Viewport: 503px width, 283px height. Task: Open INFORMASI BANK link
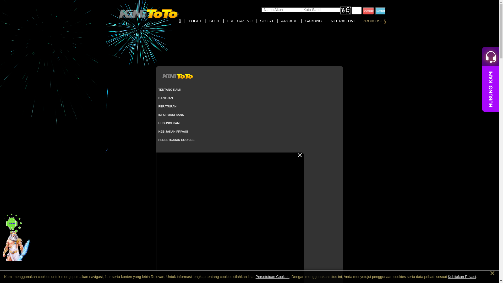171,115
